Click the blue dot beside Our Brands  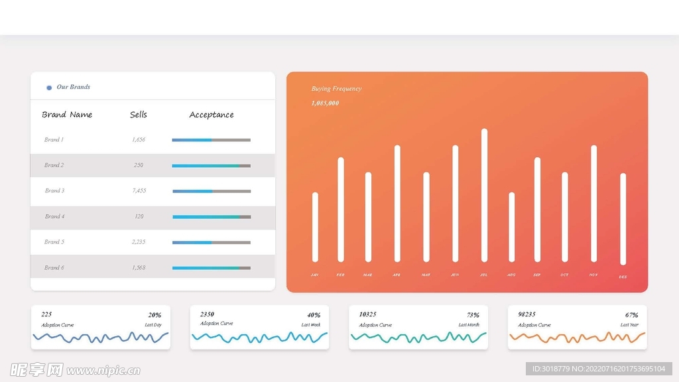(49, 88)
